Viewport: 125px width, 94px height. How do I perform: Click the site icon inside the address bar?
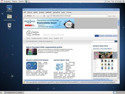51,16
